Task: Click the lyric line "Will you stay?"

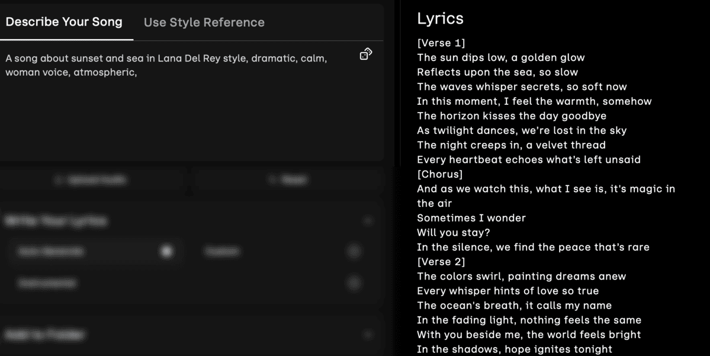Action: pos(454,232)
